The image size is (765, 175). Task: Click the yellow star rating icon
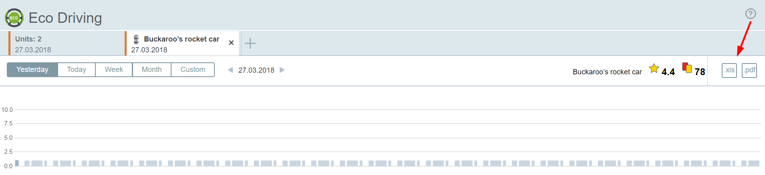[x=654, y=69]
